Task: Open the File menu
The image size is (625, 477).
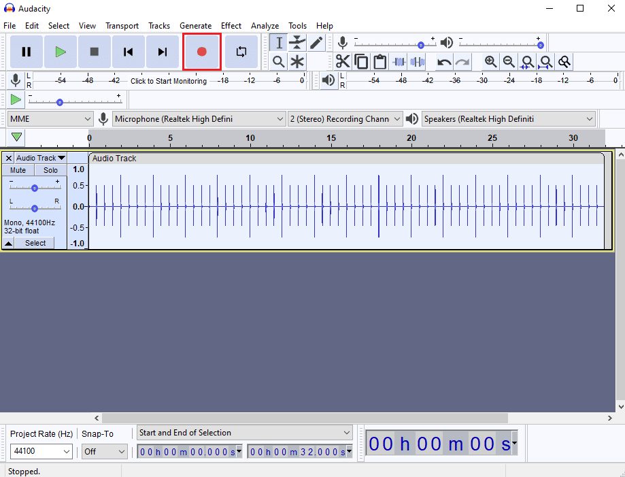Action: tap(10, 26)
